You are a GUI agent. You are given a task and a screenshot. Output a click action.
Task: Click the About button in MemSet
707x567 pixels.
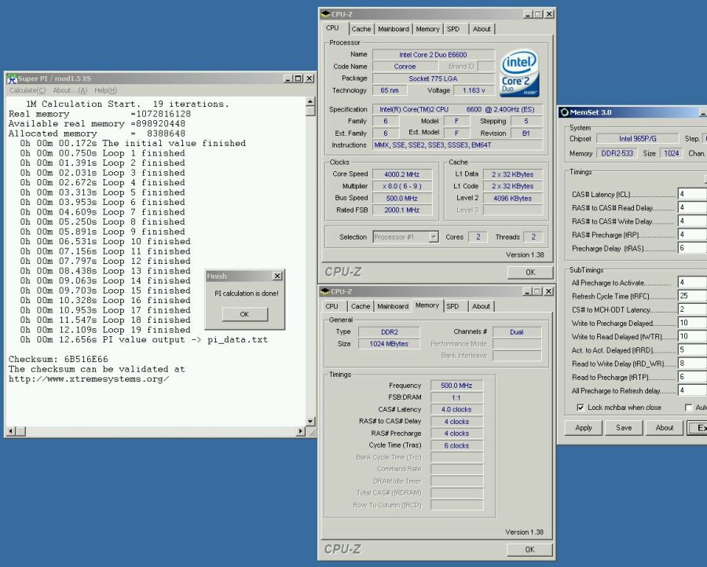click(665, 428)
